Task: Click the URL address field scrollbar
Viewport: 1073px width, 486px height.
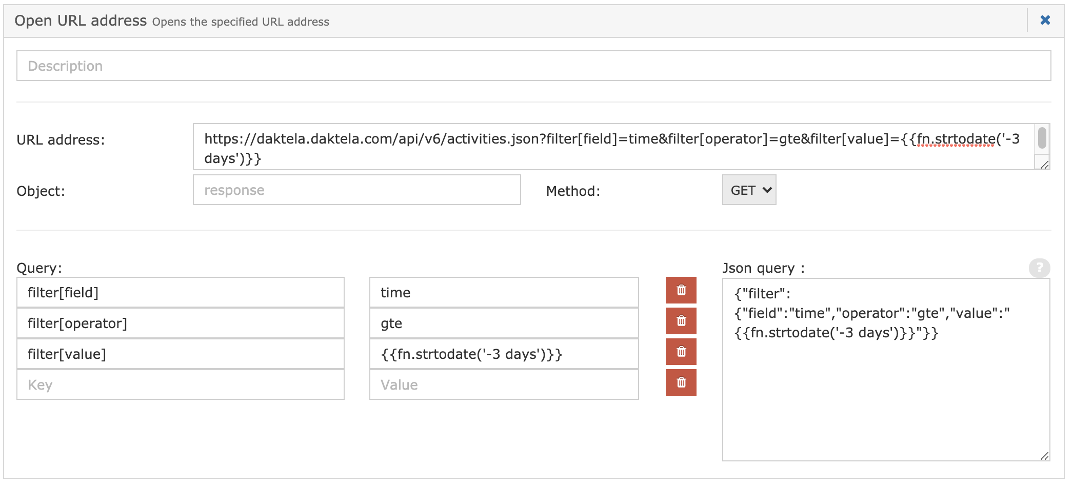Action: [x=1042, y=138]
